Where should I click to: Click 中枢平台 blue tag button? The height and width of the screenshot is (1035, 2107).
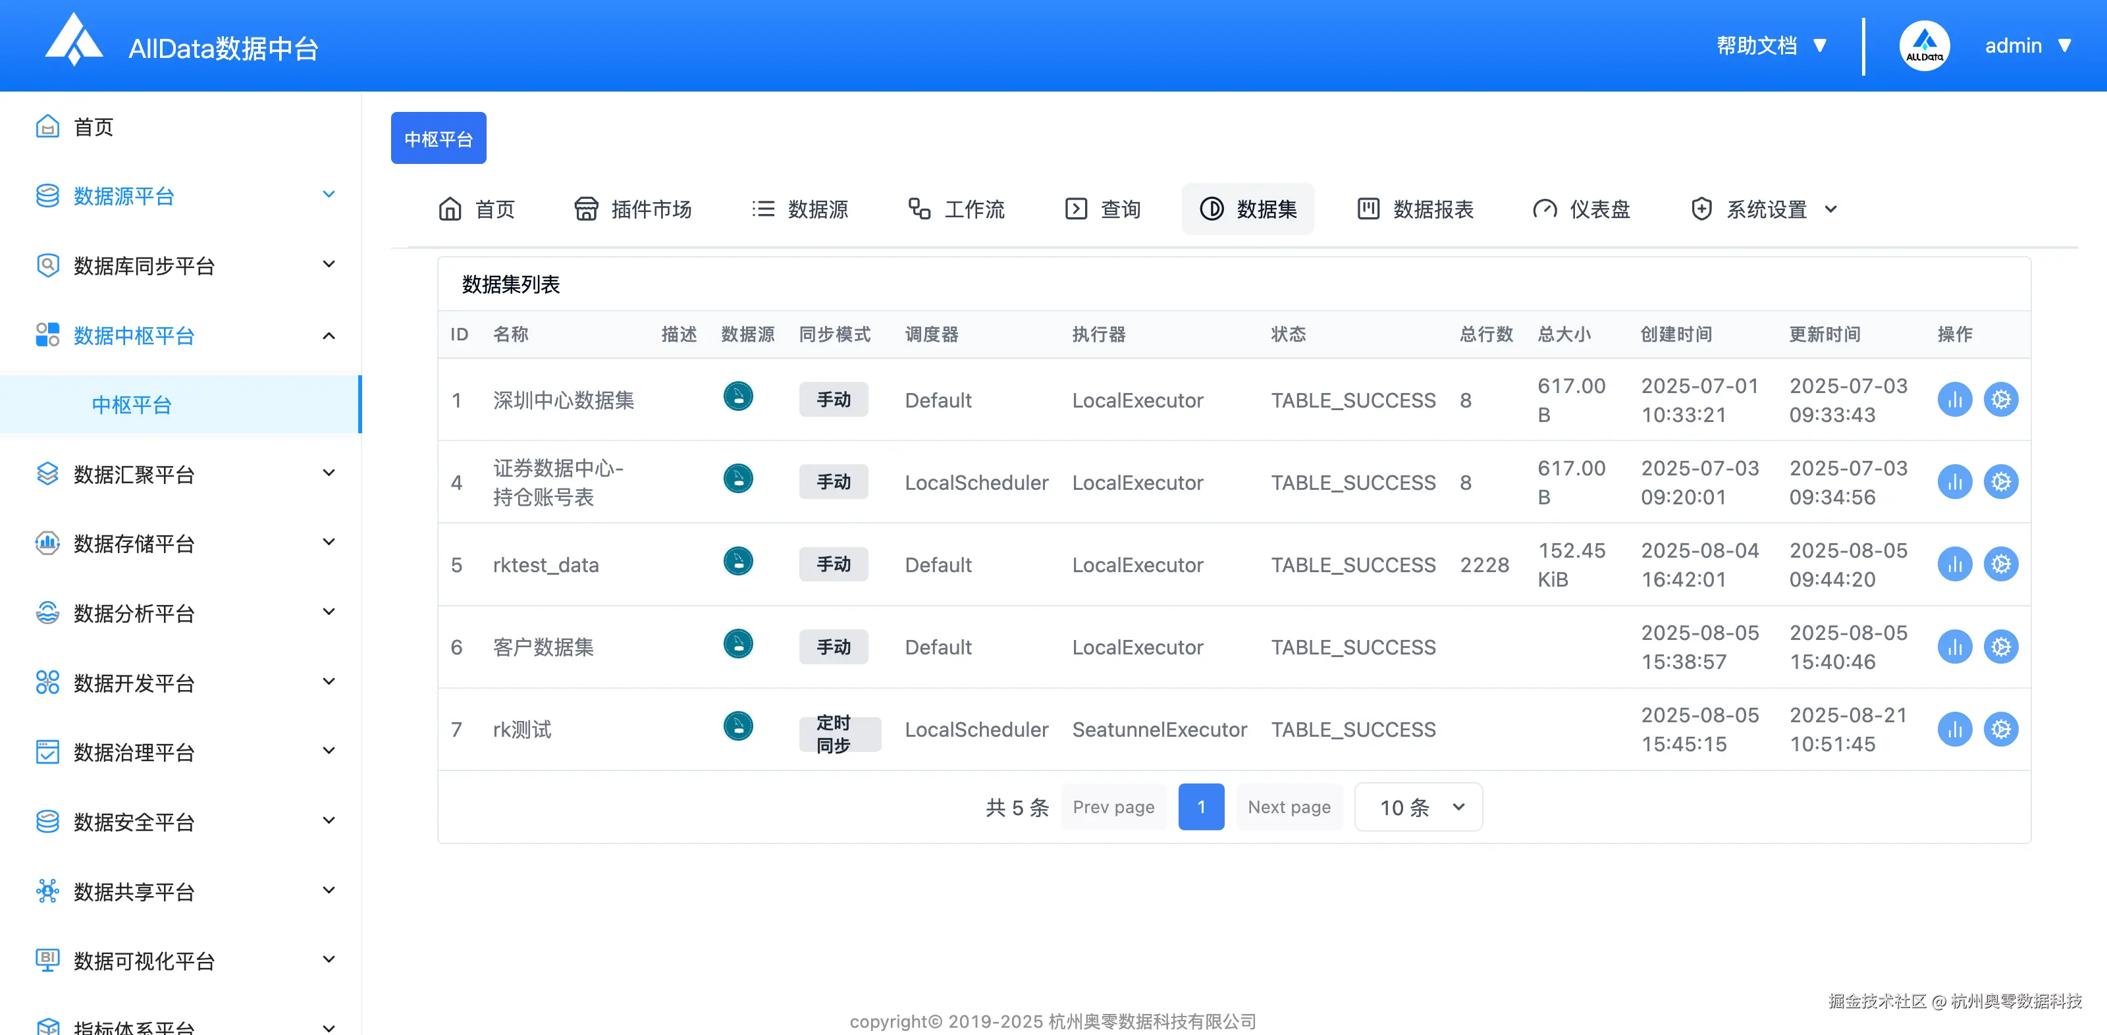click(439, 138)
